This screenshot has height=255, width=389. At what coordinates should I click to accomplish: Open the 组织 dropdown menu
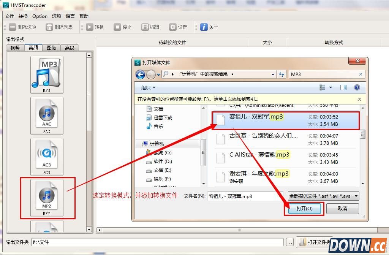(145, 87)
